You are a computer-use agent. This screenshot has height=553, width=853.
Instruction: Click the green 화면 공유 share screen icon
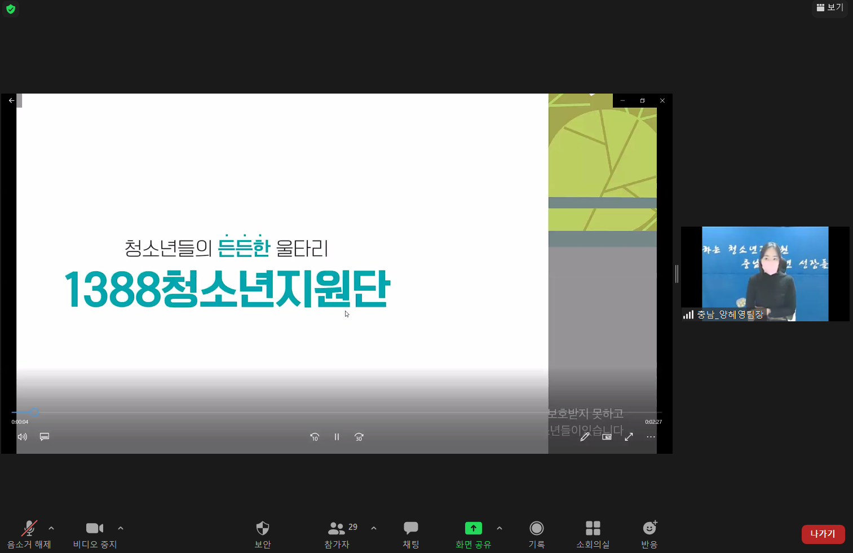click(473, 528)
